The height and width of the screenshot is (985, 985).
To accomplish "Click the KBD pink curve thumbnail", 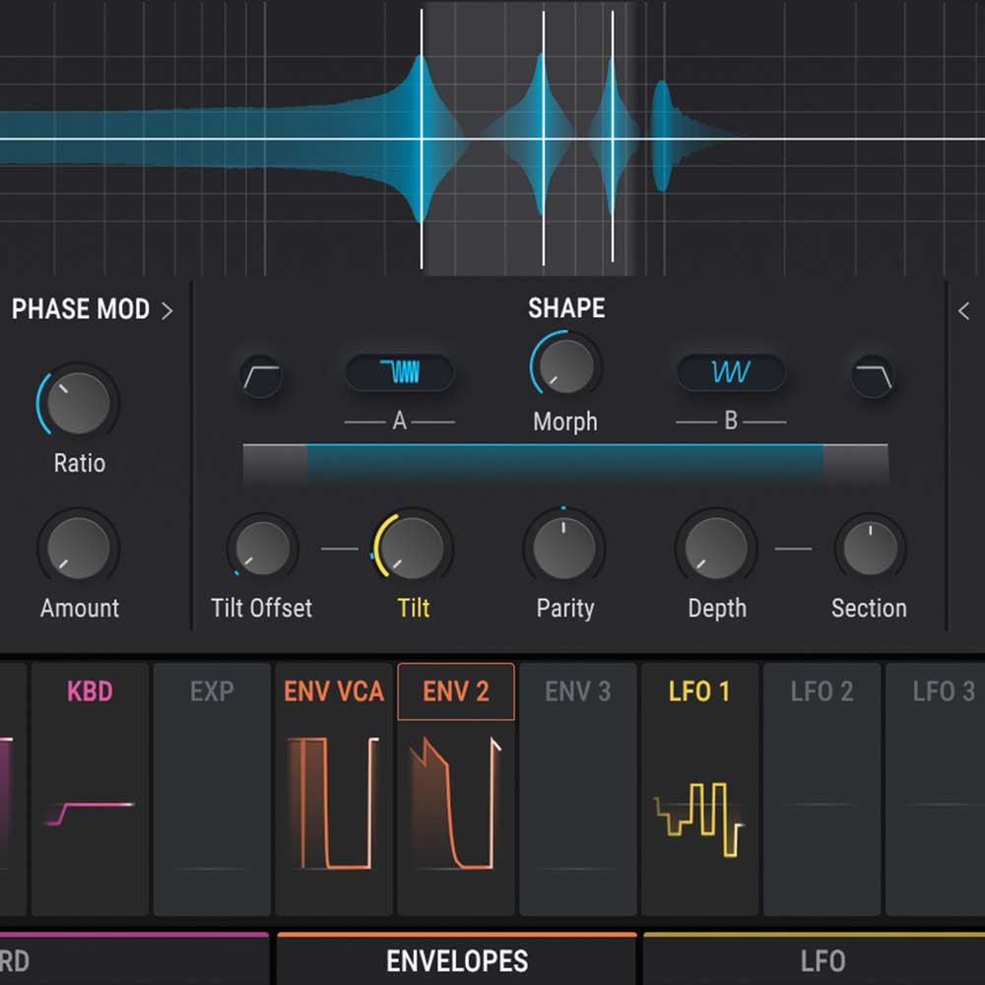I will (90, 813).
